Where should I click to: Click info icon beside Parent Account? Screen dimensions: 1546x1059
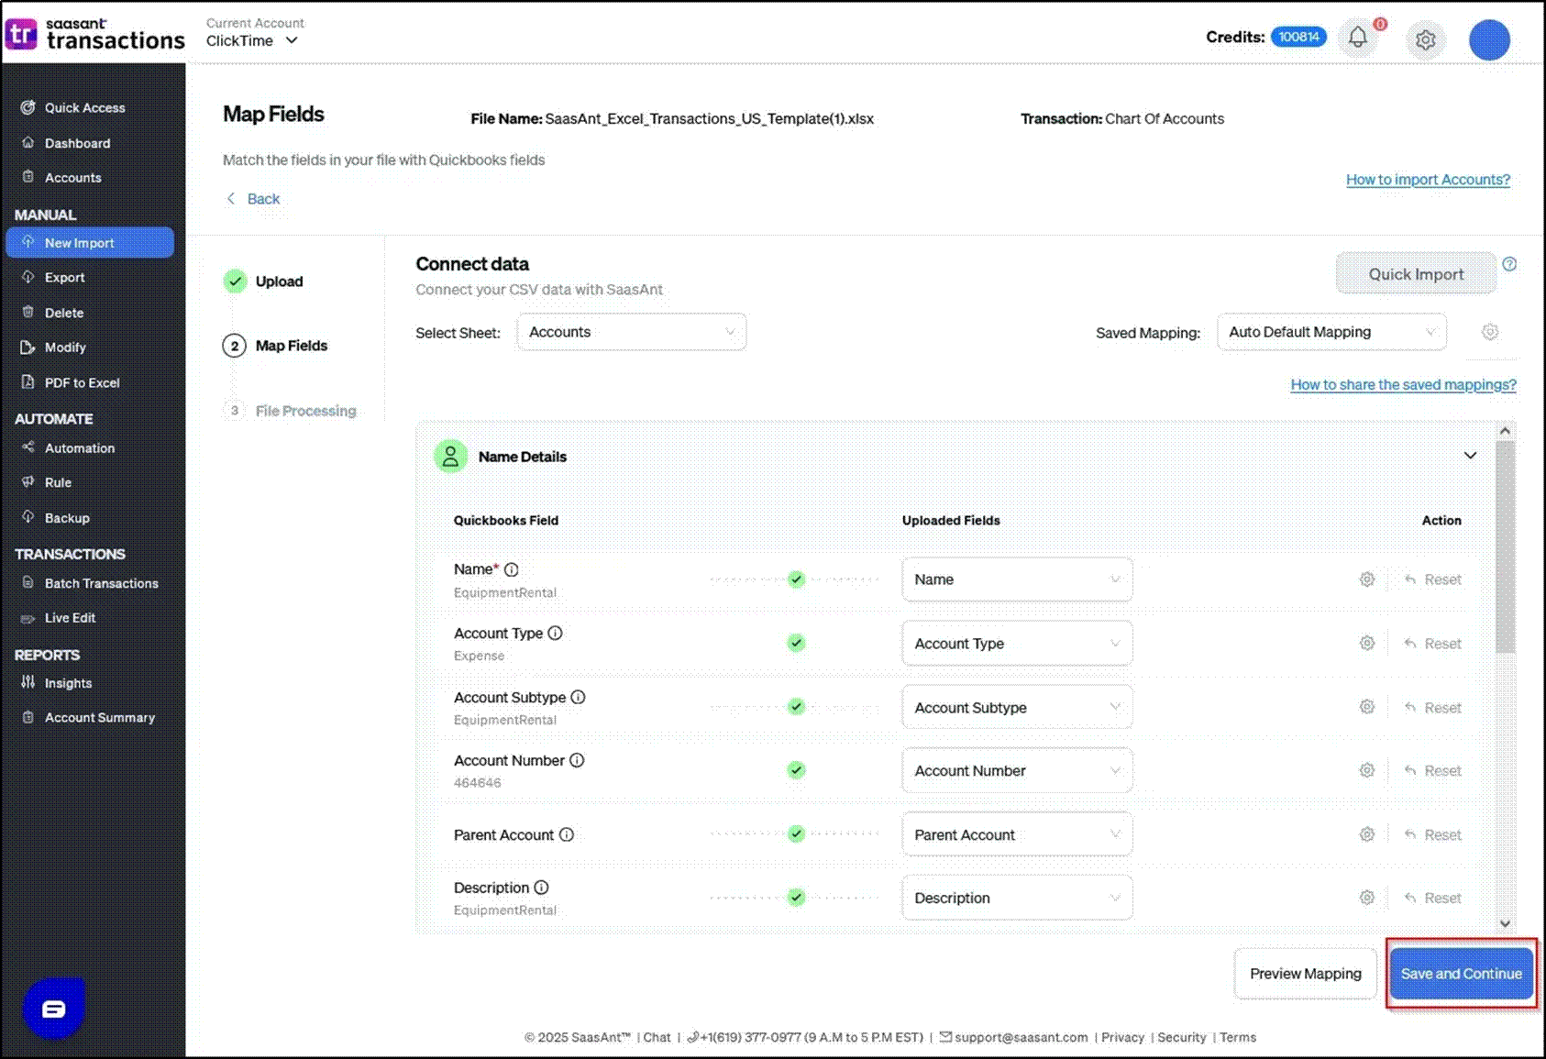click(567, 835)
